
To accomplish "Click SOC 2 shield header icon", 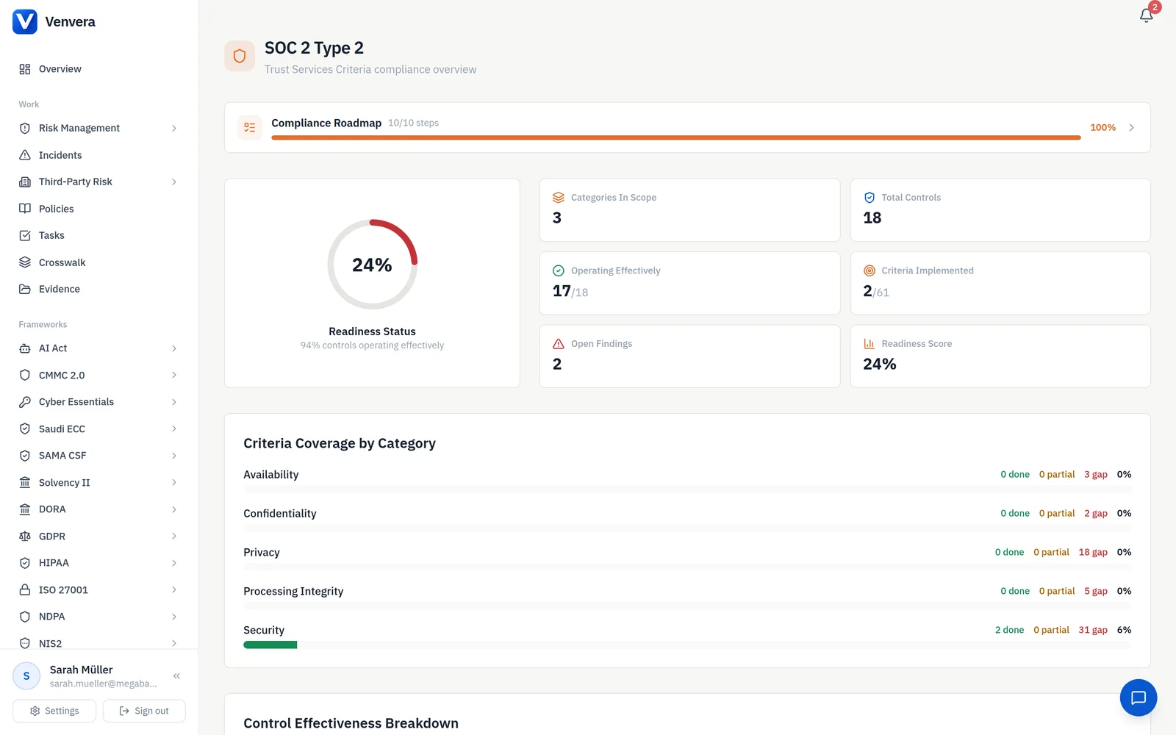I will coord(240,56).
